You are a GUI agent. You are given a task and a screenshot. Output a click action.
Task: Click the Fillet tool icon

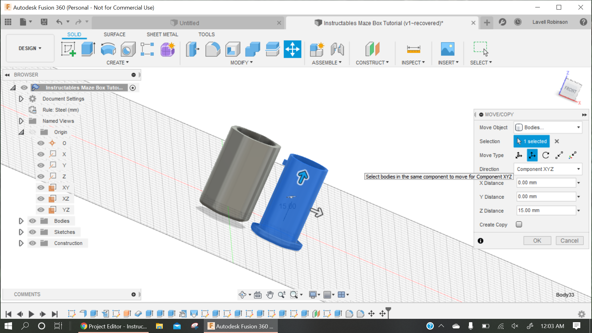tap(213, 49)
